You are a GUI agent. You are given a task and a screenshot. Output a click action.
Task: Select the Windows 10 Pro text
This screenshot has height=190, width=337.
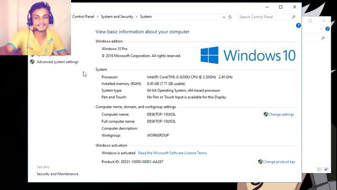click(x=115, y=49)
